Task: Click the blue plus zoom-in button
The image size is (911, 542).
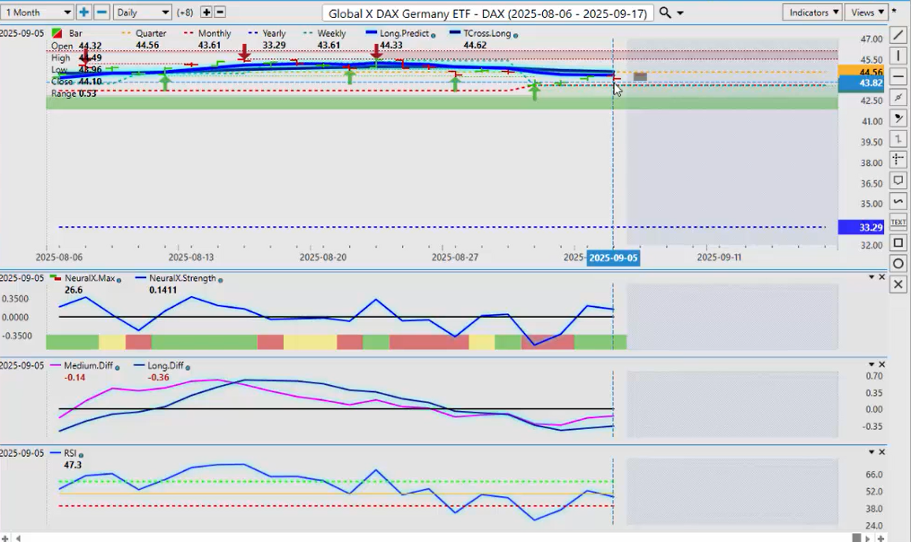Action: tap(84, 13)
